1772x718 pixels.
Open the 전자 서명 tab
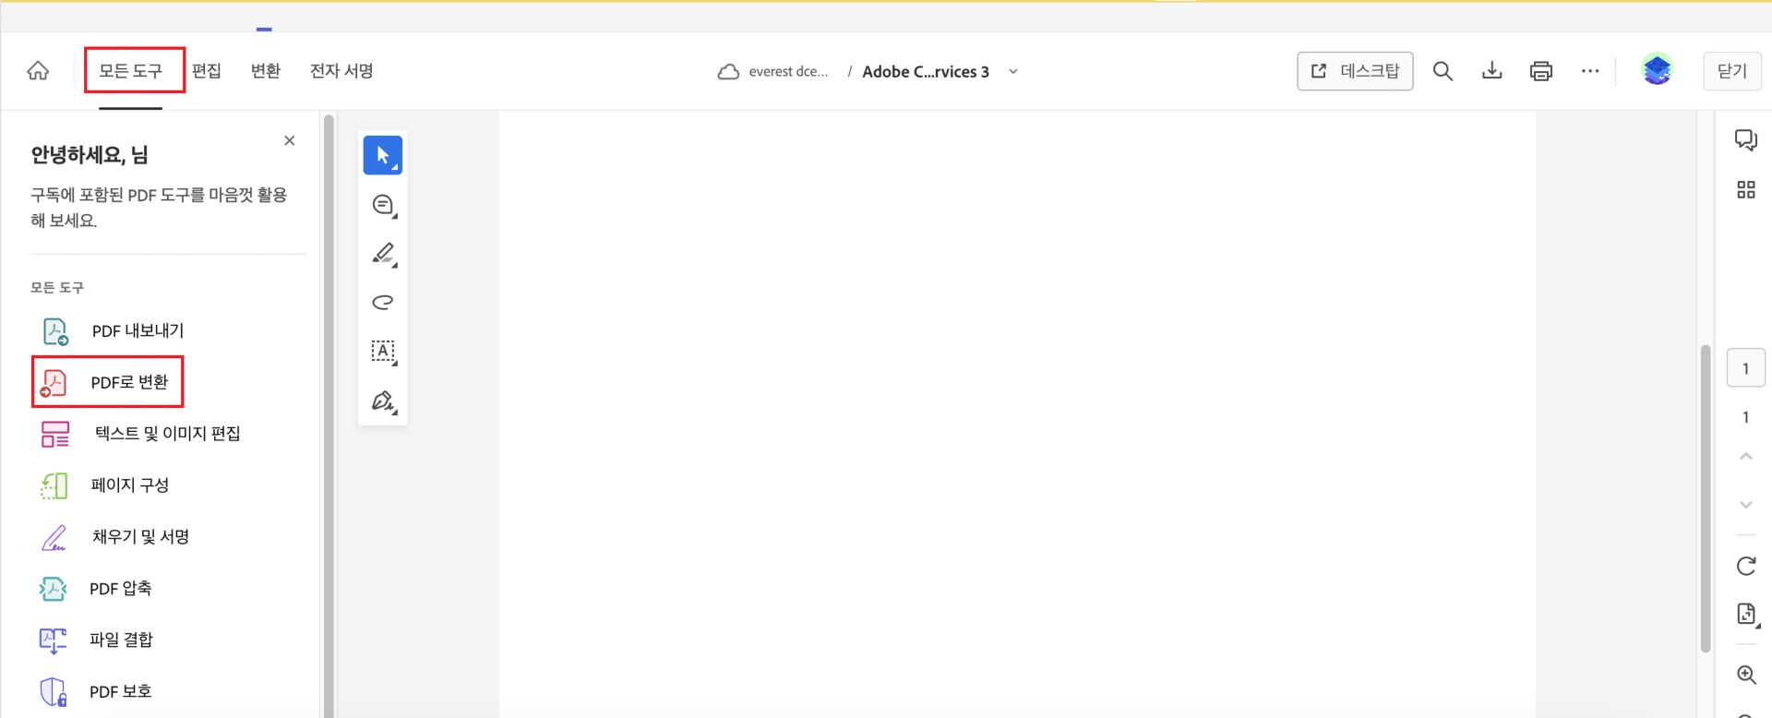point(341,71)
